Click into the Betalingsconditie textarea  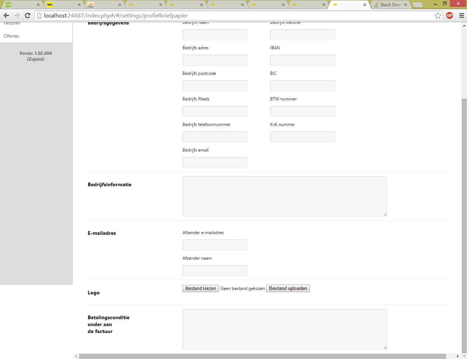coord(285,329)
